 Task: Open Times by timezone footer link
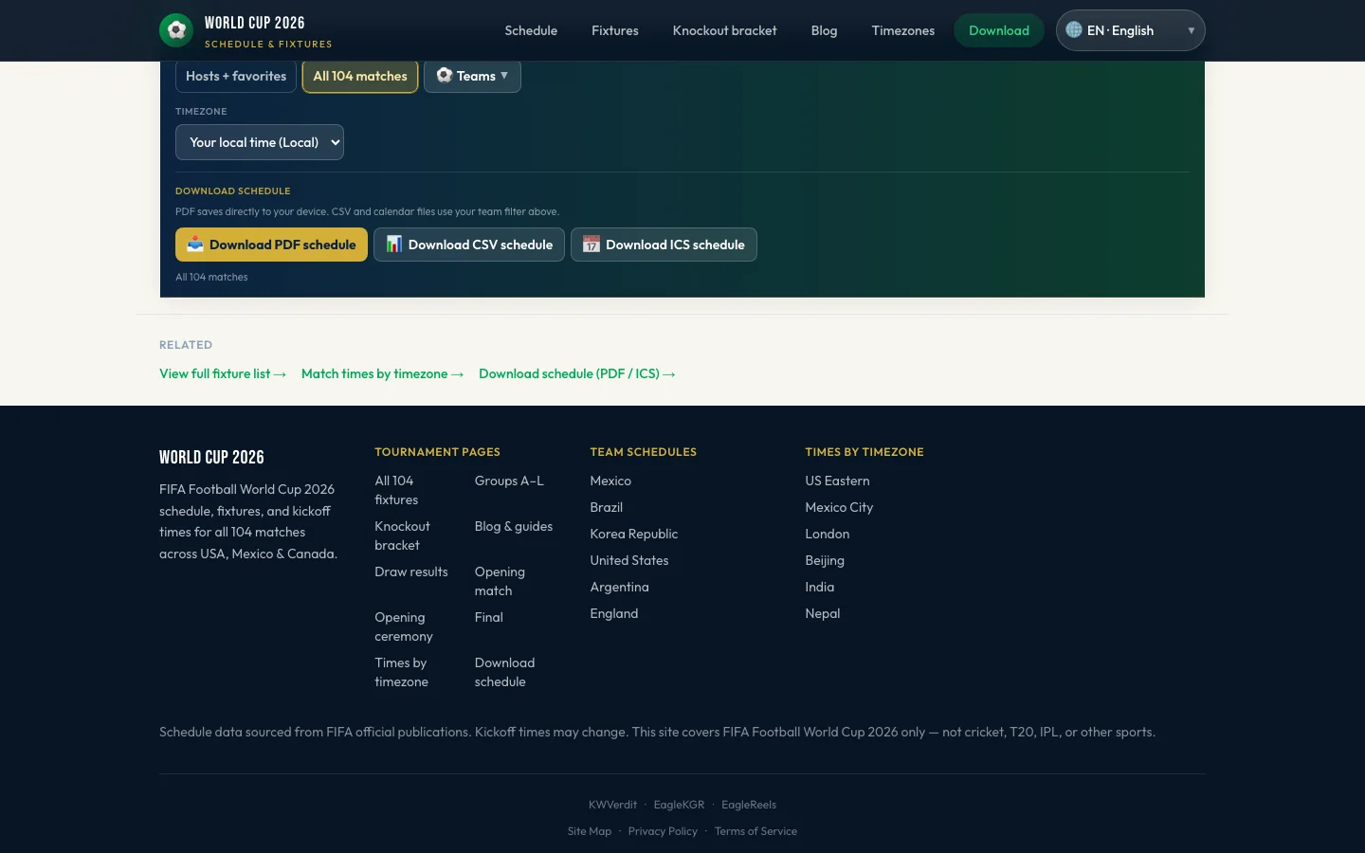pos(401,672)
